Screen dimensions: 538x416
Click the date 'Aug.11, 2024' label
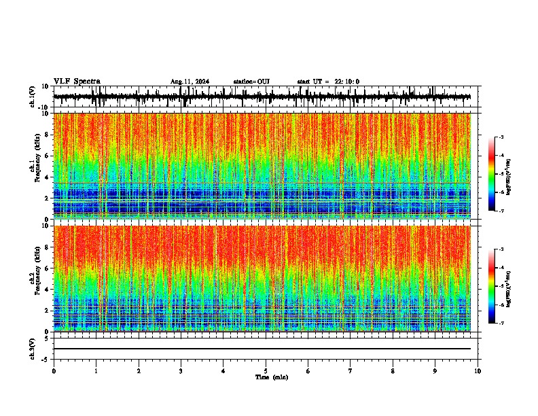coord(190,82)
